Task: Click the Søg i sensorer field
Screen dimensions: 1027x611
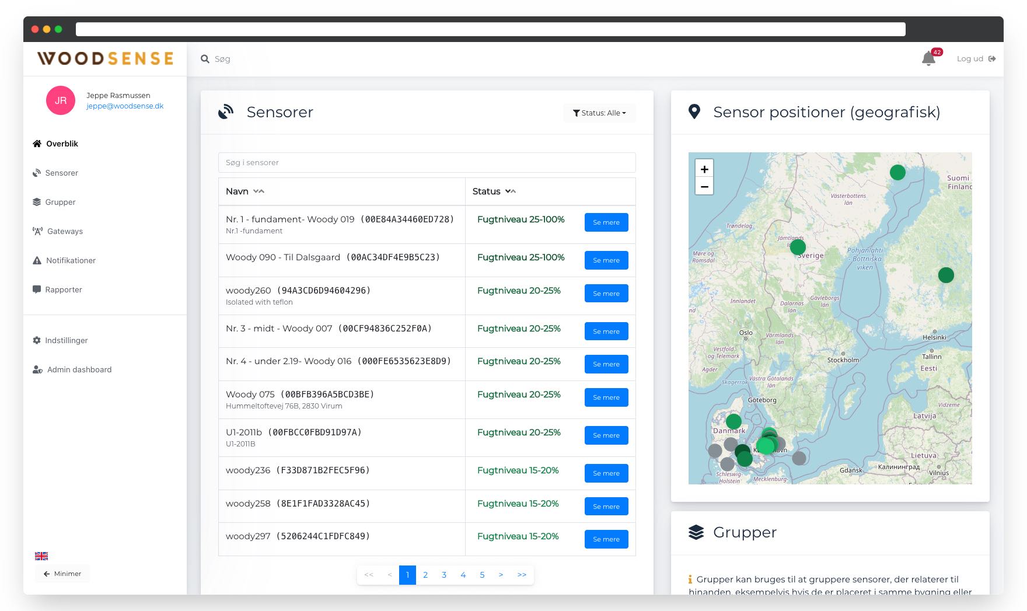Action: coord(427,163)
